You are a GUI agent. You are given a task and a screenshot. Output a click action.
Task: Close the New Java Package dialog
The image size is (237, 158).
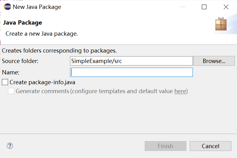(x=226, y=7)
